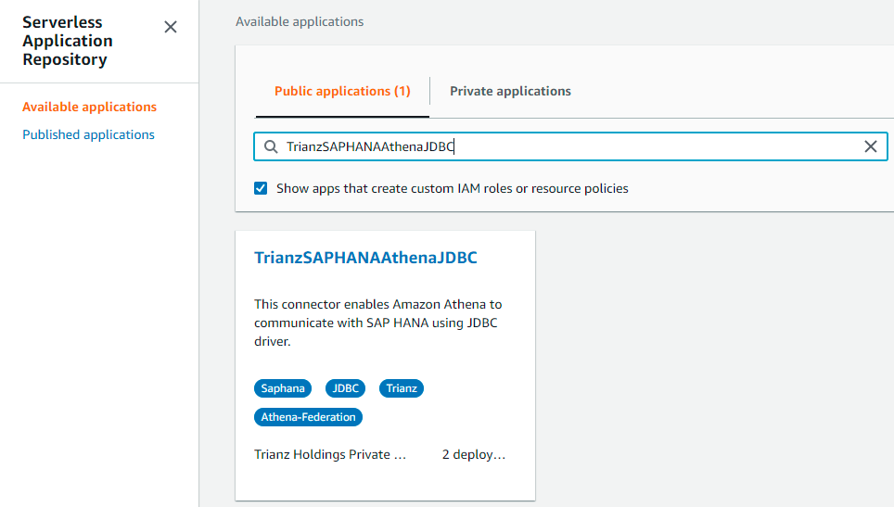Viewport: 894px width, 507px height.
Task: Click the Trianz tag
Action: [x=402, y=388]
